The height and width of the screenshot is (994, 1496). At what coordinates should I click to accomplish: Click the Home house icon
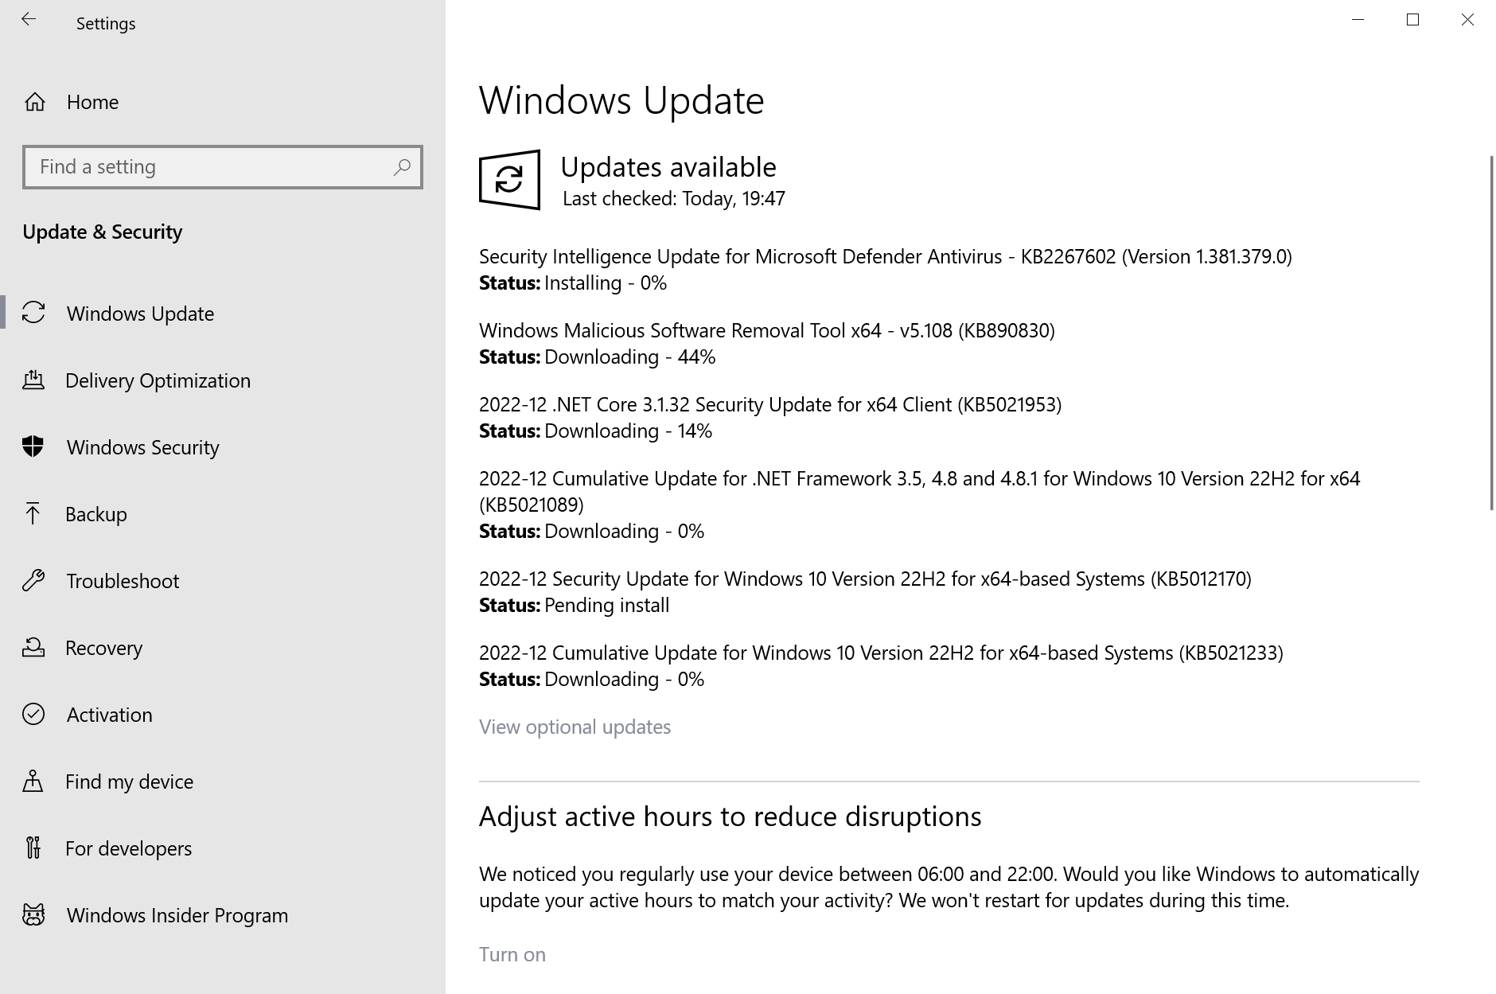(x=34, y=102)
